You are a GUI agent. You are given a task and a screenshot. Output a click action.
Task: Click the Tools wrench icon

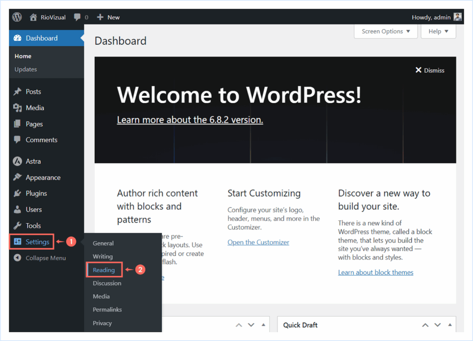coord(18,226)
